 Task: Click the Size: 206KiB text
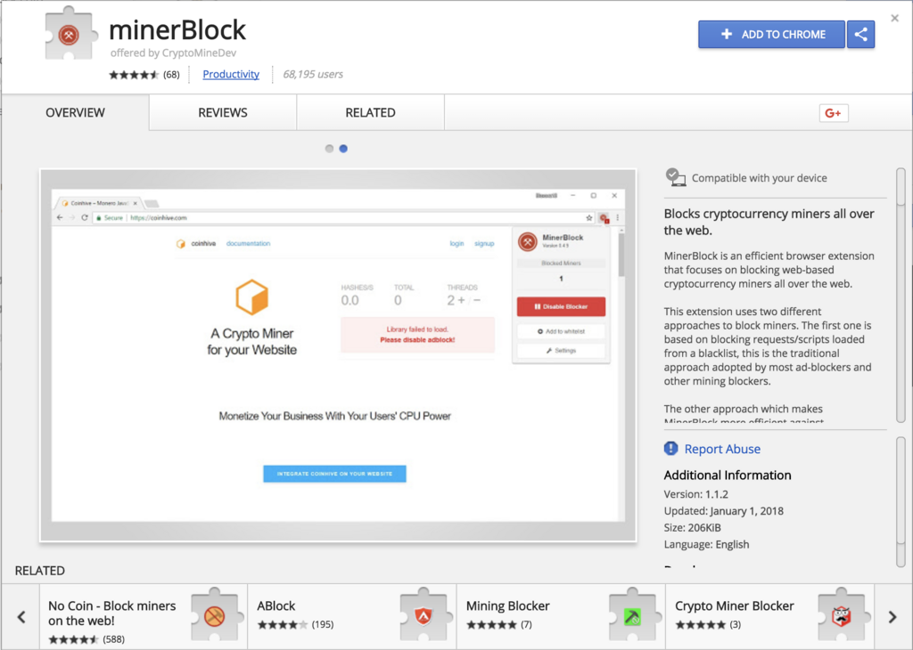coord(692,528)
